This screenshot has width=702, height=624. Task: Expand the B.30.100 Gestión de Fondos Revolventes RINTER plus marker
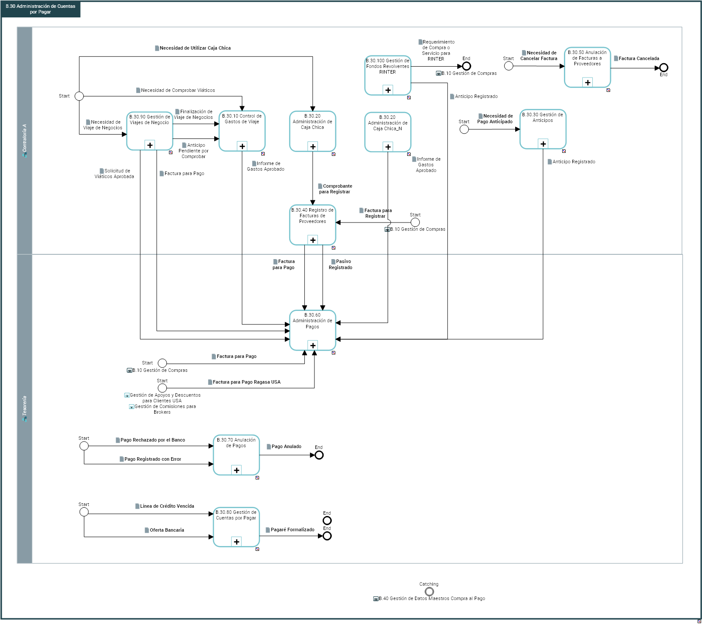388,90
